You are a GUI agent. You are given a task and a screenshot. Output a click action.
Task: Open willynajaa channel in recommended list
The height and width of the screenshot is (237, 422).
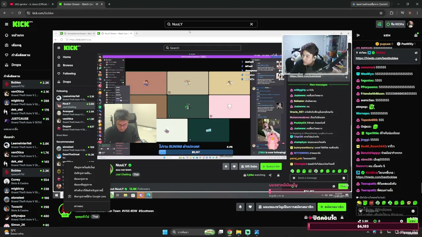(26, 218)
